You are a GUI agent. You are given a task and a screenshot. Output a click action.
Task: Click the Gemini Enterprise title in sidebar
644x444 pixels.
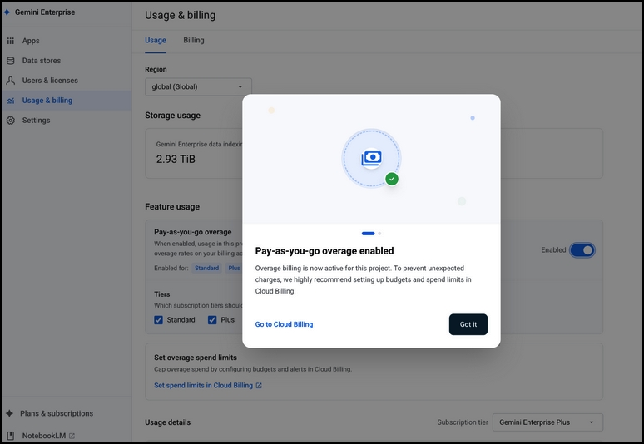45,12
